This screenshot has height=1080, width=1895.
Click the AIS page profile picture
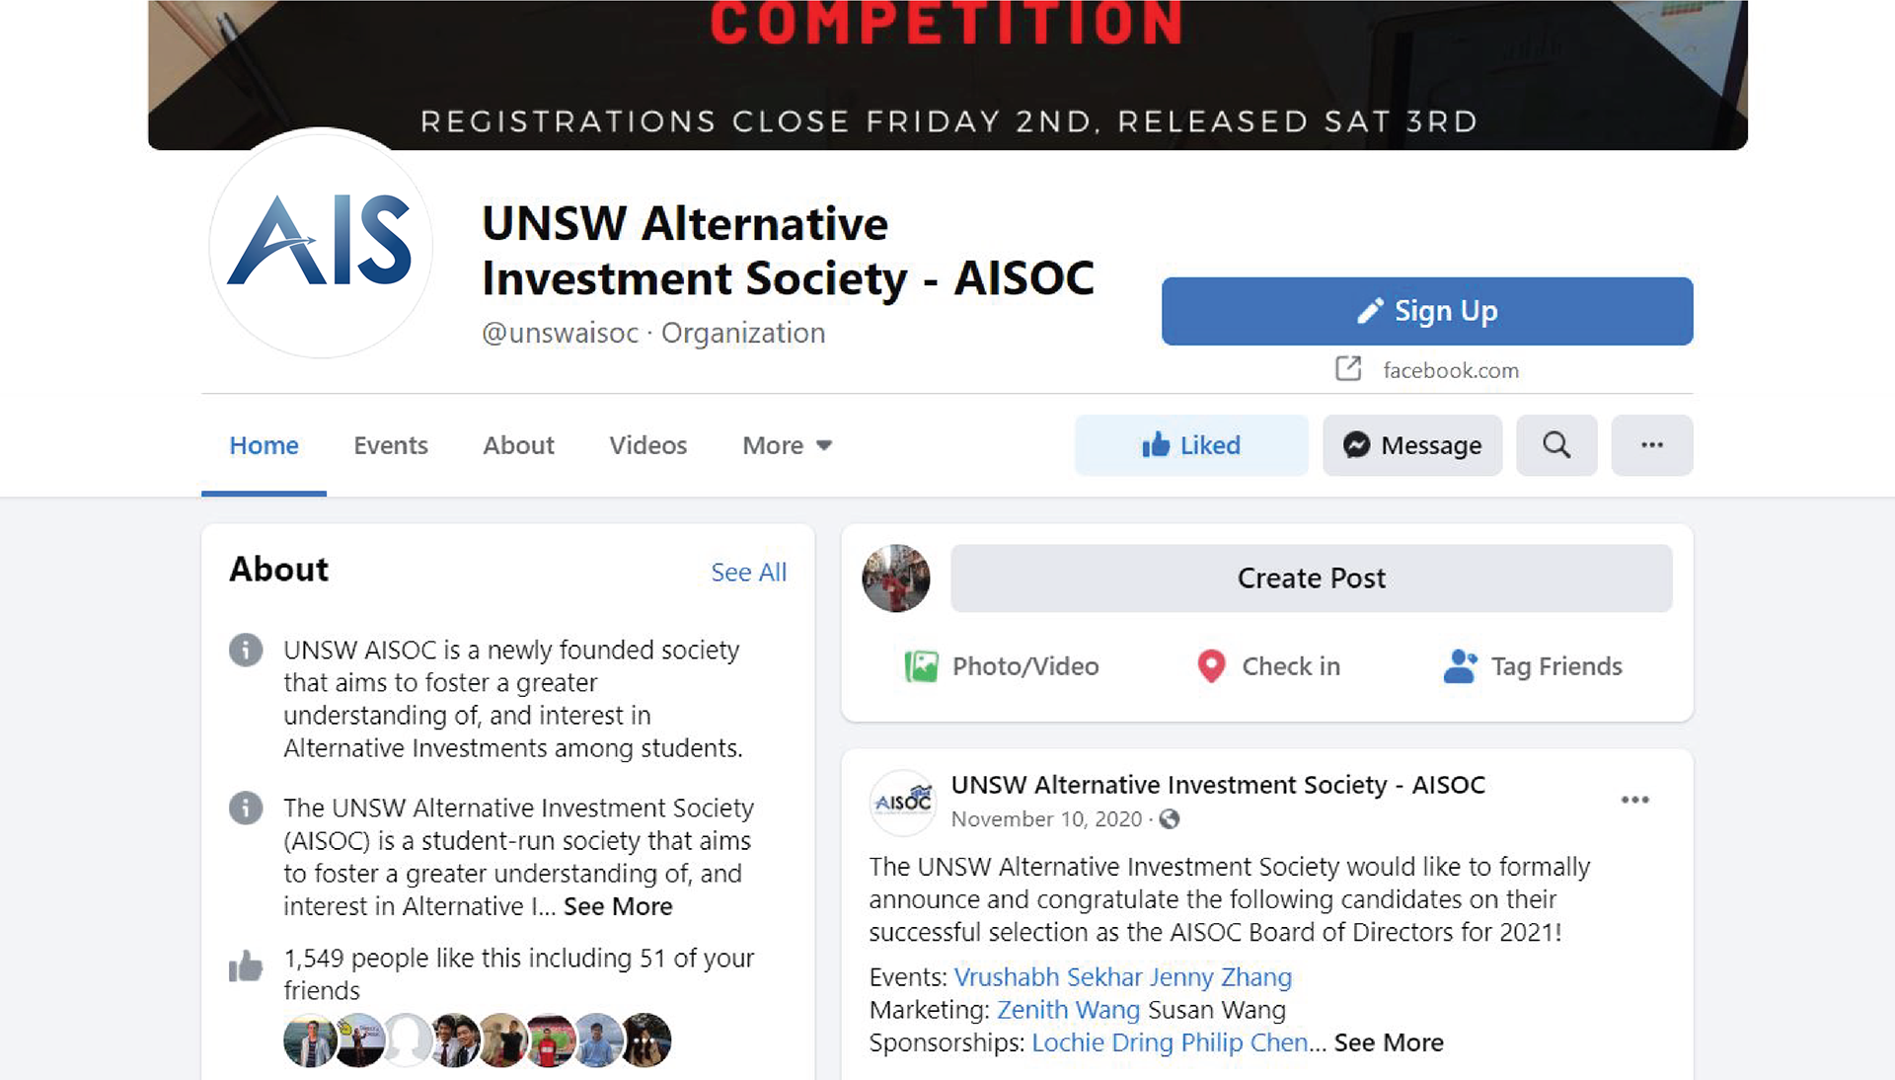pyautogui.click(x=321, y=243)
